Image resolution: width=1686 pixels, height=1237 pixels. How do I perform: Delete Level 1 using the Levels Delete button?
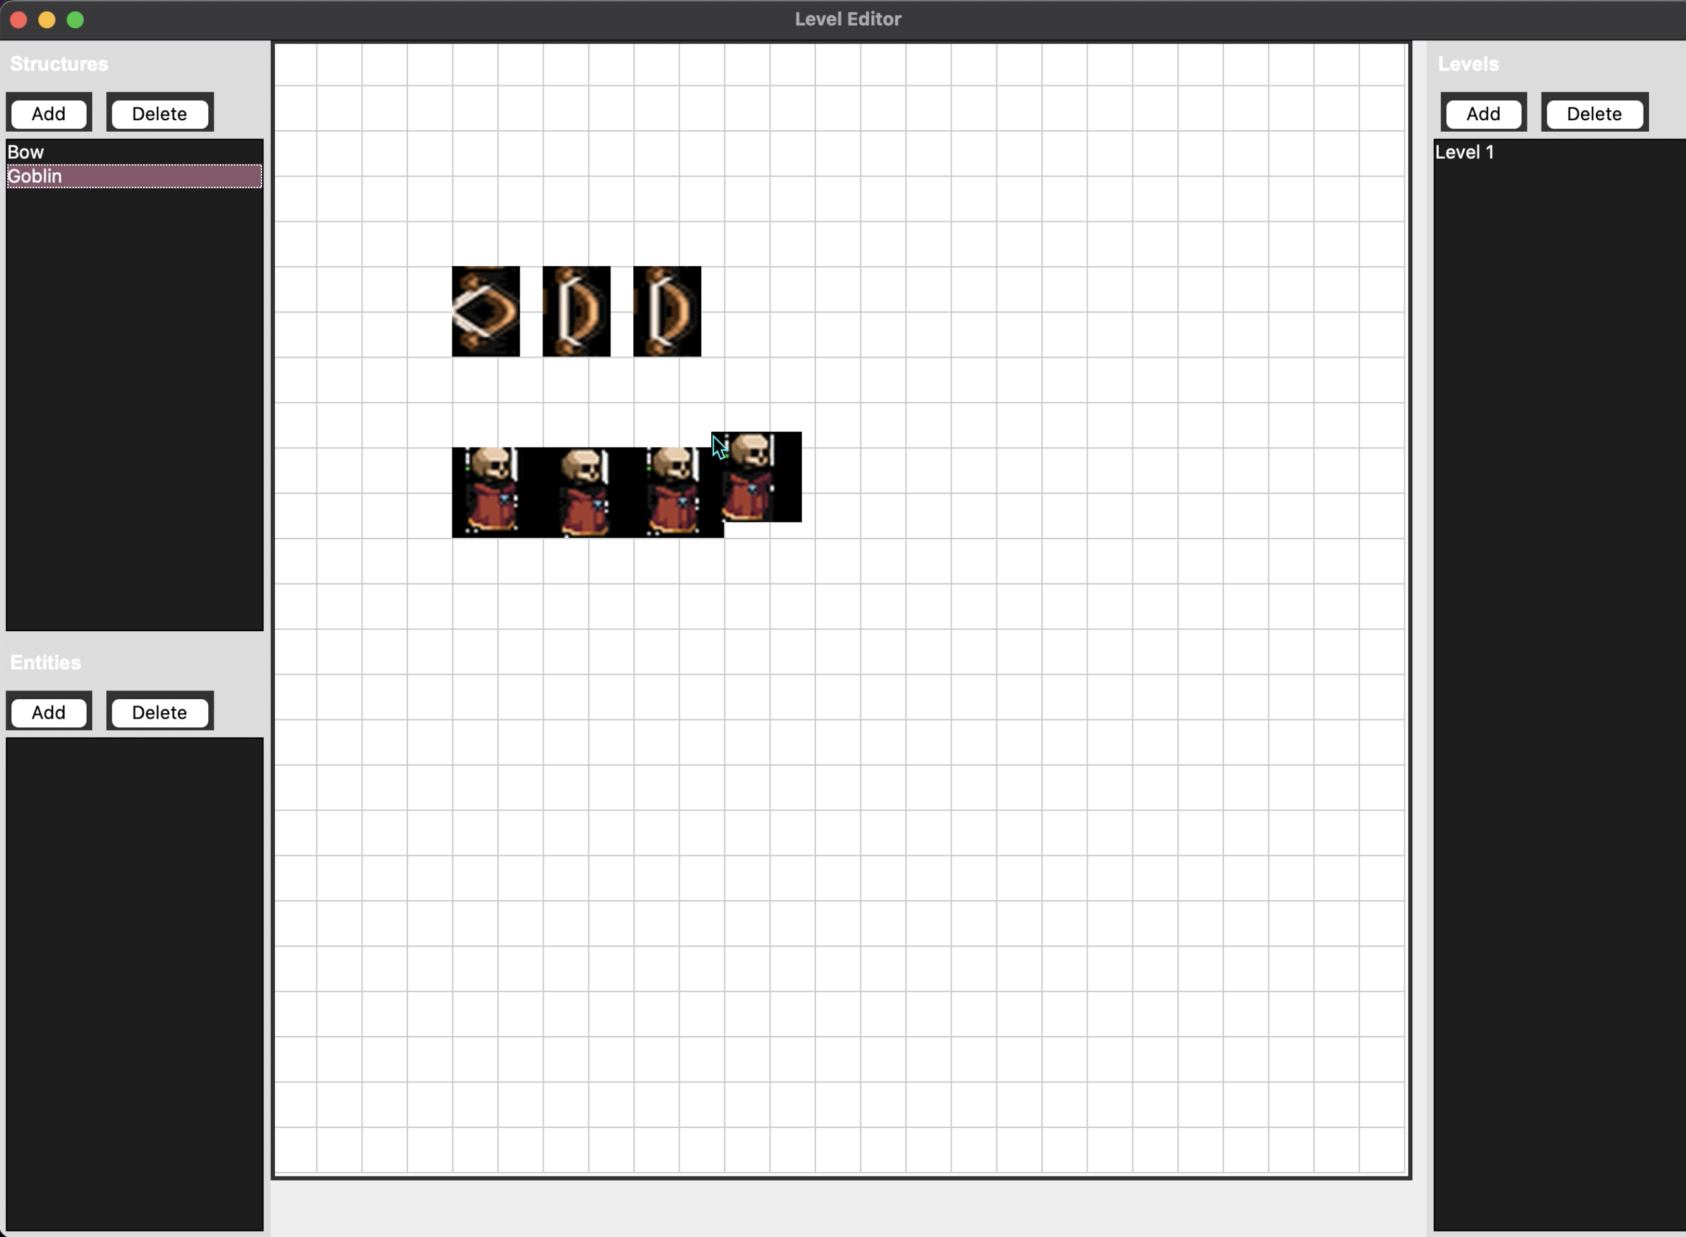click(x=1593, y=113)
